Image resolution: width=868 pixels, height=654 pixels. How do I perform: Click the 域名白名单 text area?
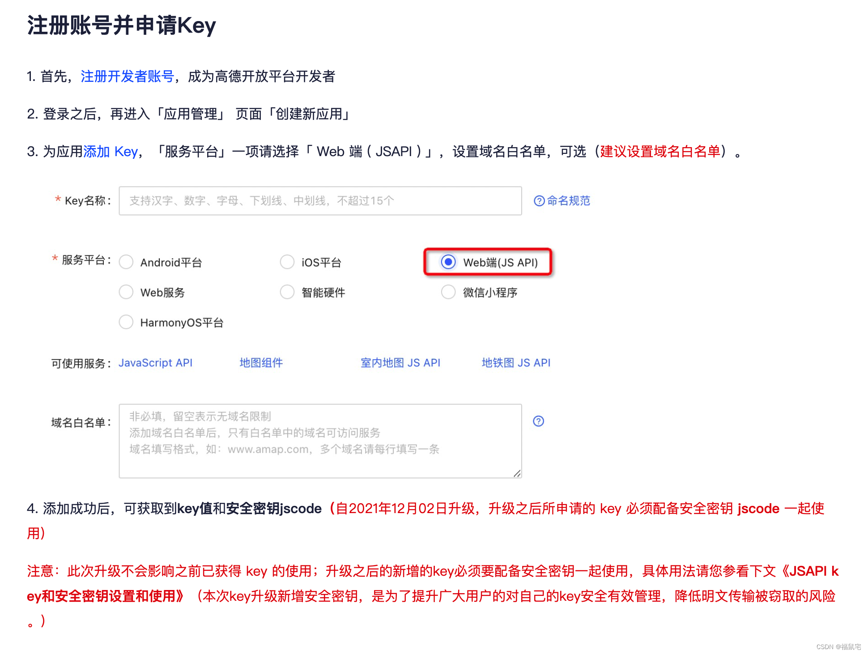(320, 441)
